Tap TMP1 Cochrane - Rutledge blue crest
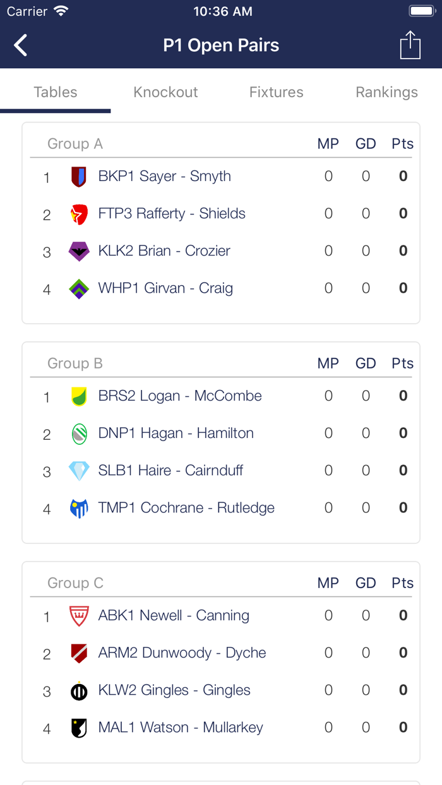The width and height of the screenshot is (442, 785). tap(79, 508)
